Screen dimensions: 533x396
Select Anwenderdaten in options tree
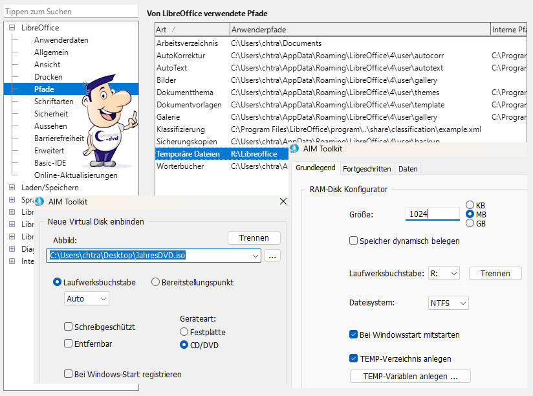[x=61, y=40]
